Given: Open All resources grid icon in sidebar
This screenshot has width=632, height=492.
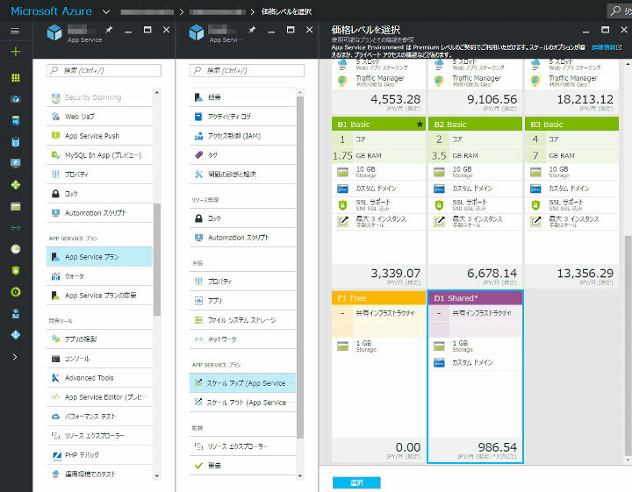Looking at the screenshot, I should (15, 78).
